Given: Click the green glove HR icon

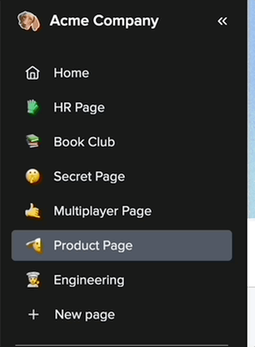Looking at the screenshot, I should click(33, 108).
